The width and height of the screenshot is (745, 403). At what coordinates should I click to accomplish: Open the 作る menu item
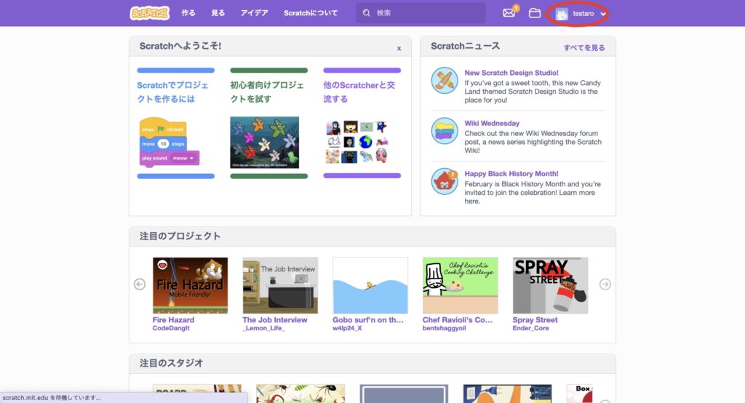(x=188, y=13)
